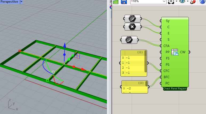The image size is (206, 114).
Task: Toggle the eye preview icon
Action: pos(182,1)
